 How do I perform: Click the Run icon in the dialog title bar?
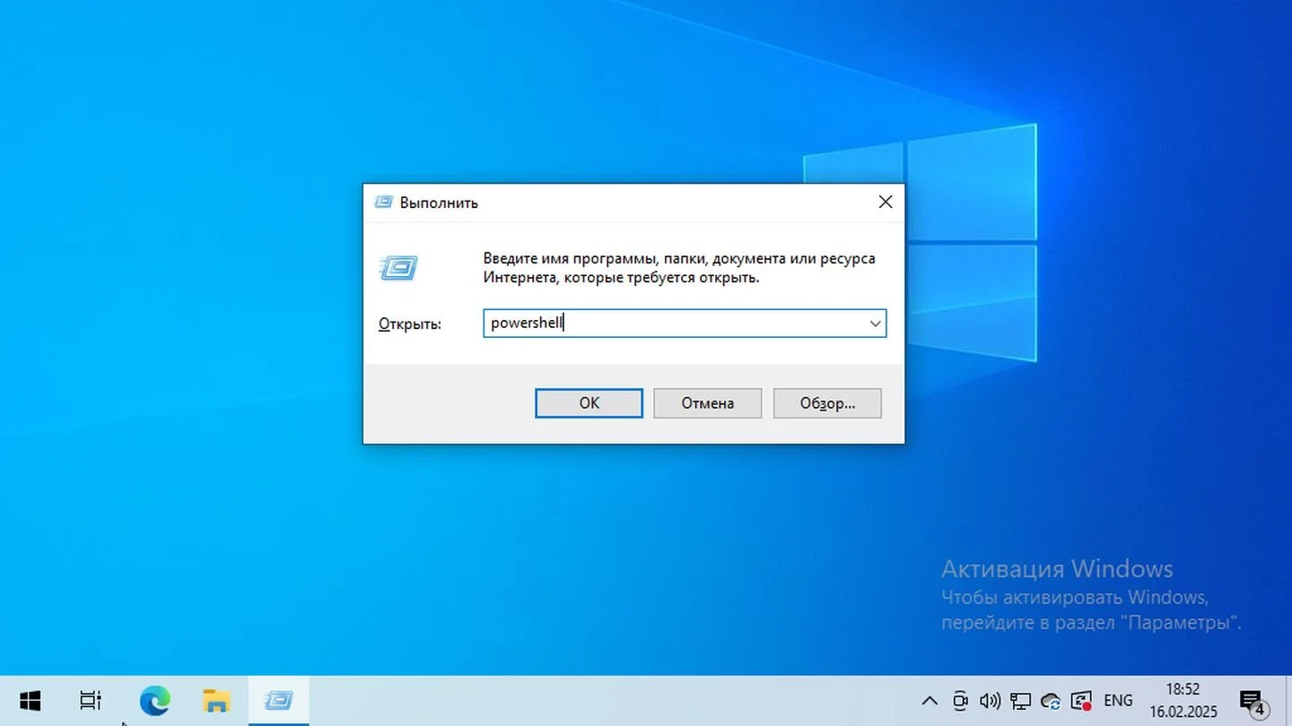[383, 203]
